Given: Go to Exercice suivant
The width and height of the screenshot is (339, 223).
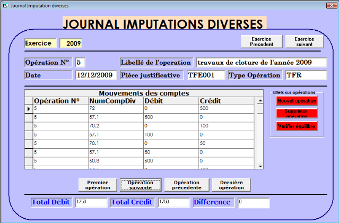Looking at the screenshot, I should pyautogui.click(x=305, y=41).
